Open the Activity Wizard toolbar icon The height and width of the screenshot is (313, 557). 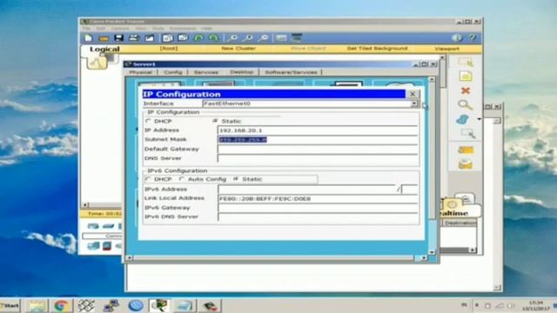[149, 38]
